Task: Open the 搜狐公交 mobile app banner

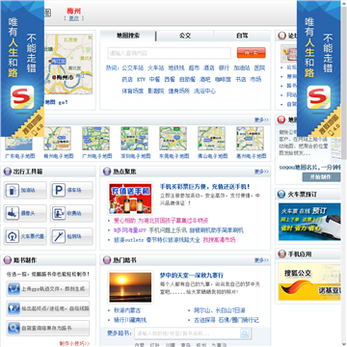Action: click(x=309, y=282)
